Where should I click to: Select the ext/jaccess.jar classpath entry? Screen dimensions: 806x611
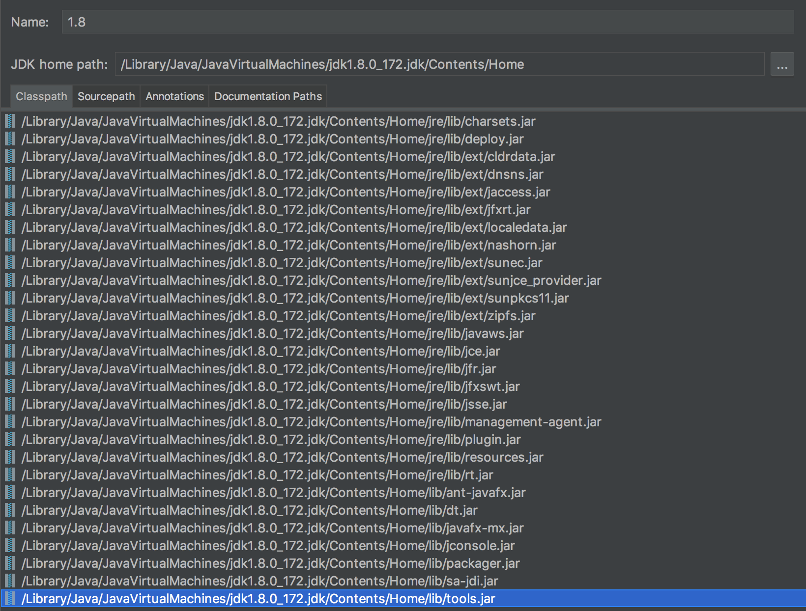click(x=403, y=192)
